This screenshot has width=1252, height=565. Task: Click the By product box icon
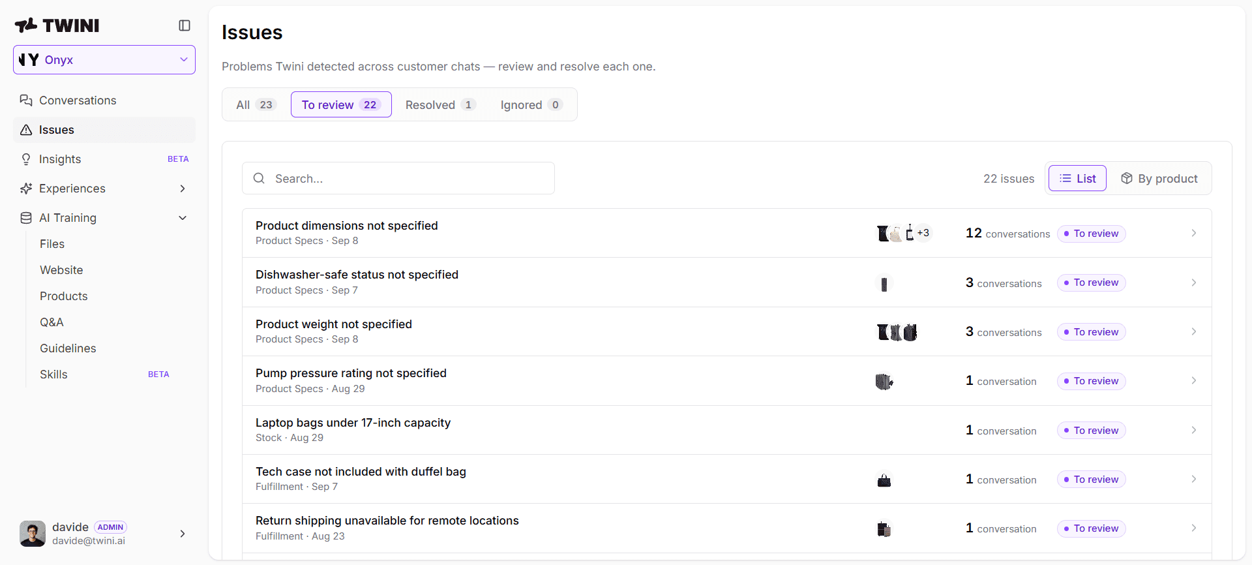1126,179
